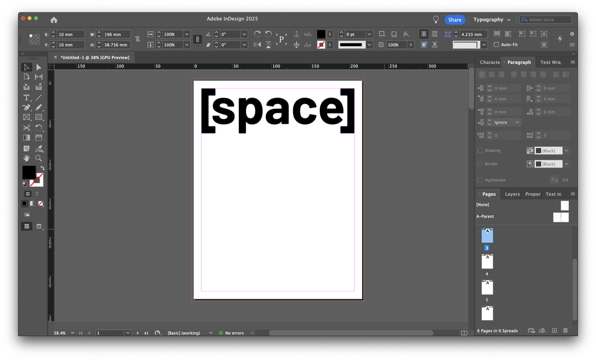Screen dimensions: 596x360
Task: Pick the Pencil tool
Action: (x=39, y=107)
